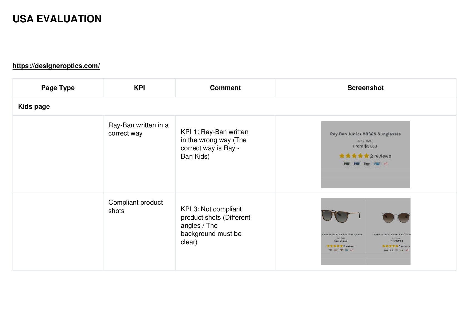
Task: Click the Comment column header
Action: click(x=225, y=88)
